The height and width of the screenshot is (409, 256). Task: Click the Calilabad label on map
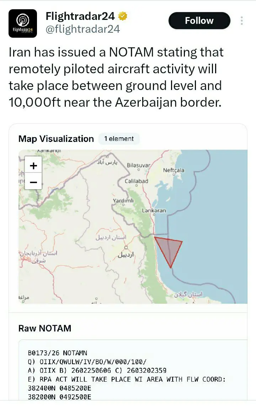(136, 181)
